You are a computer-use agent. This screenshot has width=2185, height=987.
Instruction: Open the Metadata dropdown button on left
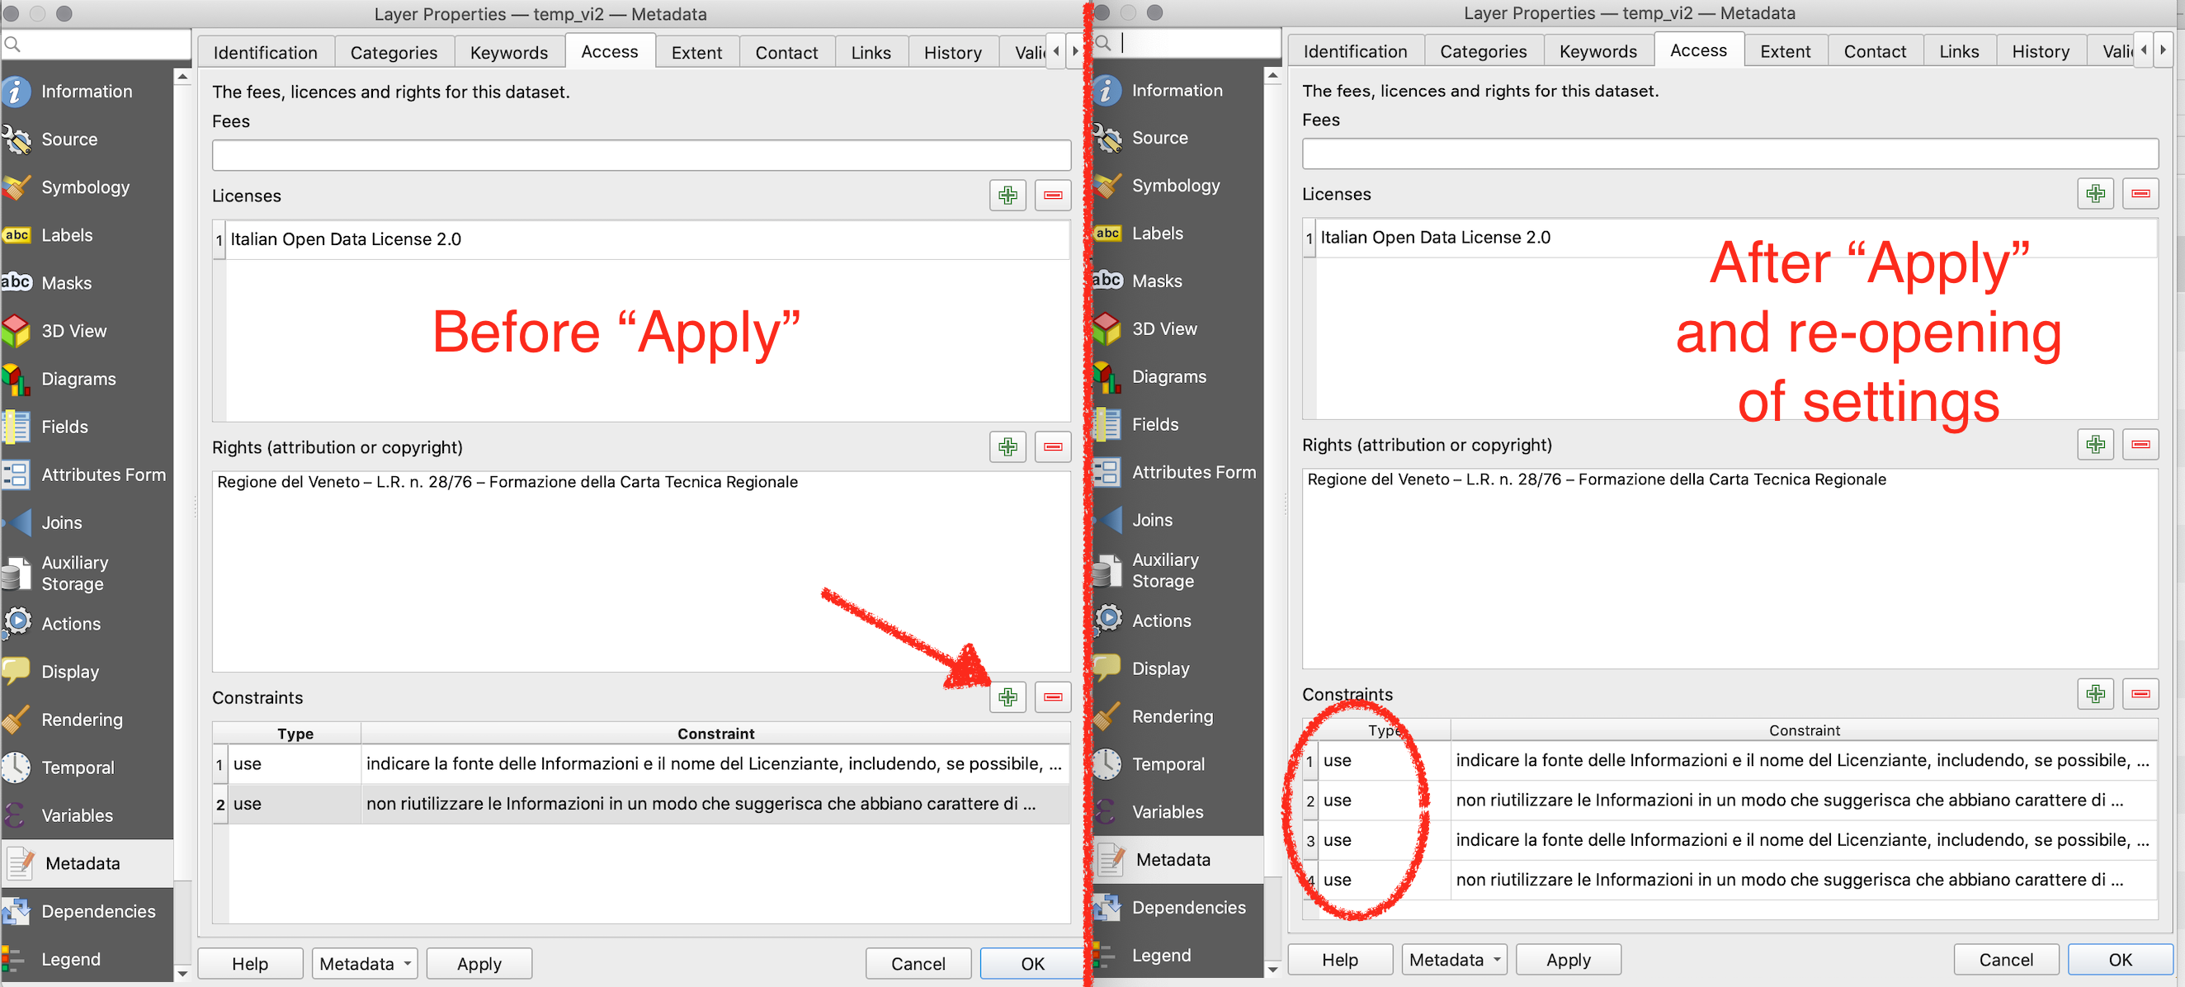pyautogui.click(x=365, y=963)
